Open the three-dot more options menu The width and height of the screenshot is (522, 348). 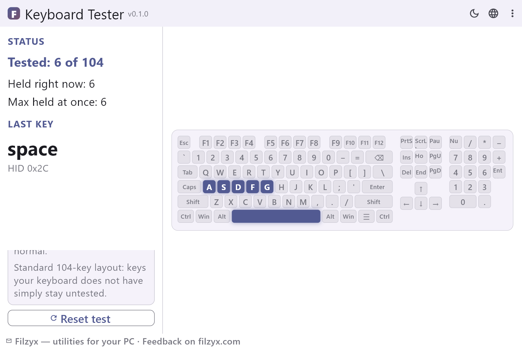512,13
